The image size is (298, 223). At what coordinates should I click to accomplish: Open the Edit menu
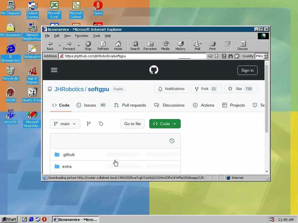point(57,36)
